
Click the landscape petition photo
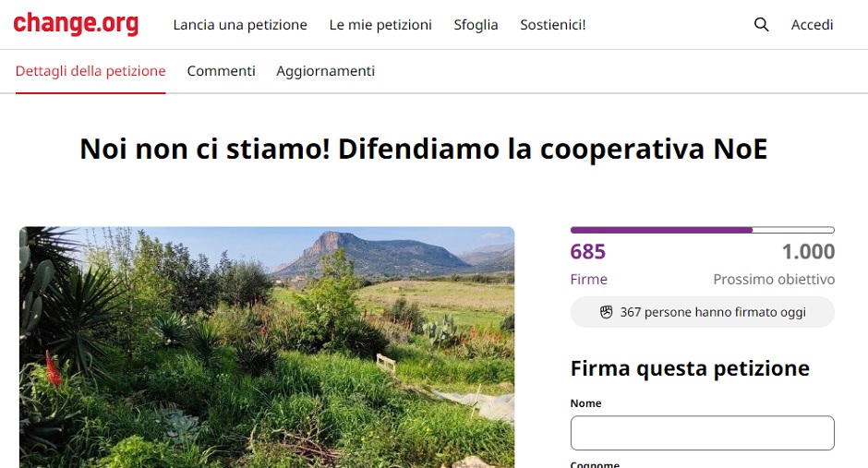267,347
